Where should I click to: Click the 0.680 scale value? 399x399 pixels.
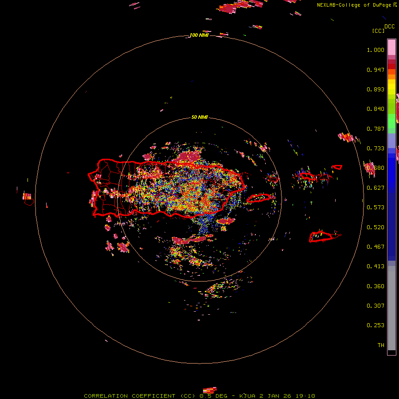click(376, 168)
